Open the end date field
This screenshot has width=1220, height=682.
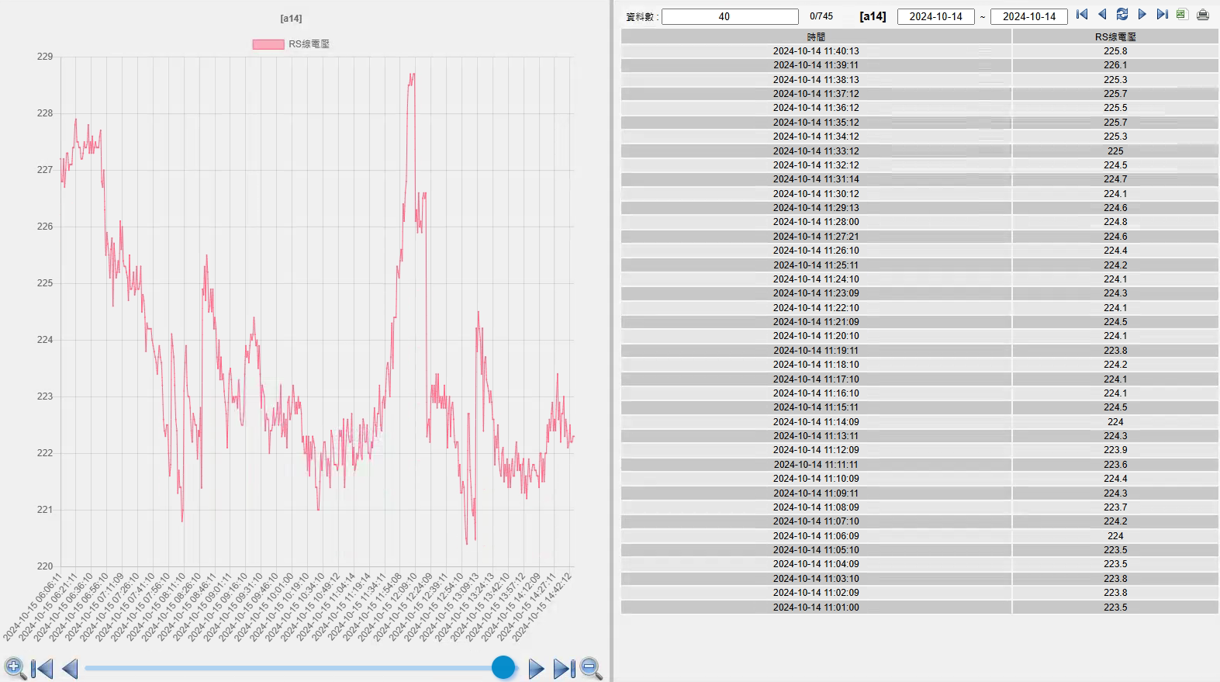click(1028, 16)
